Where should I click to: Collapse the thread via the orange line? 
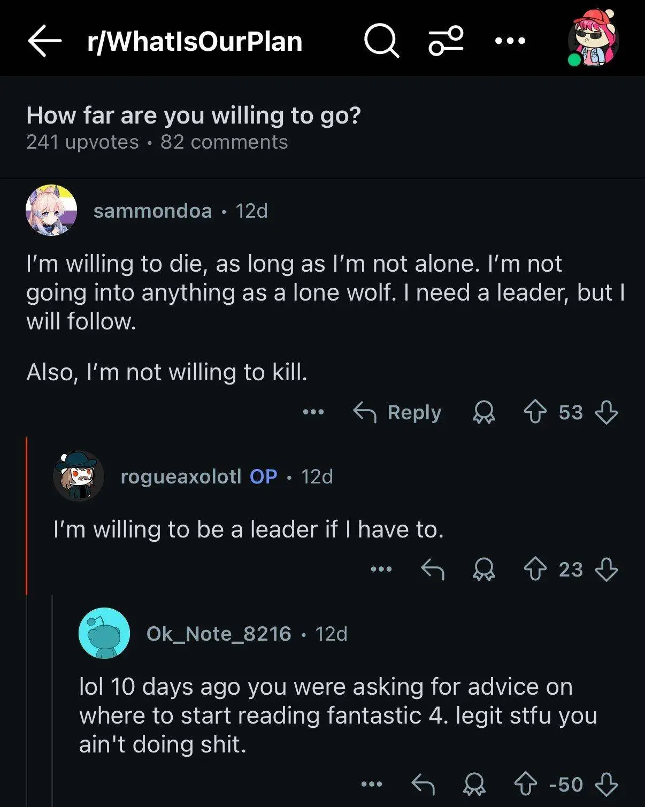tap(26, 516)
